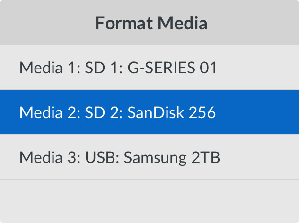This screenshot has height=223, width=299.
Task: Choose the Samsung 2TB USB drive
Action: (x=149, y=157)
